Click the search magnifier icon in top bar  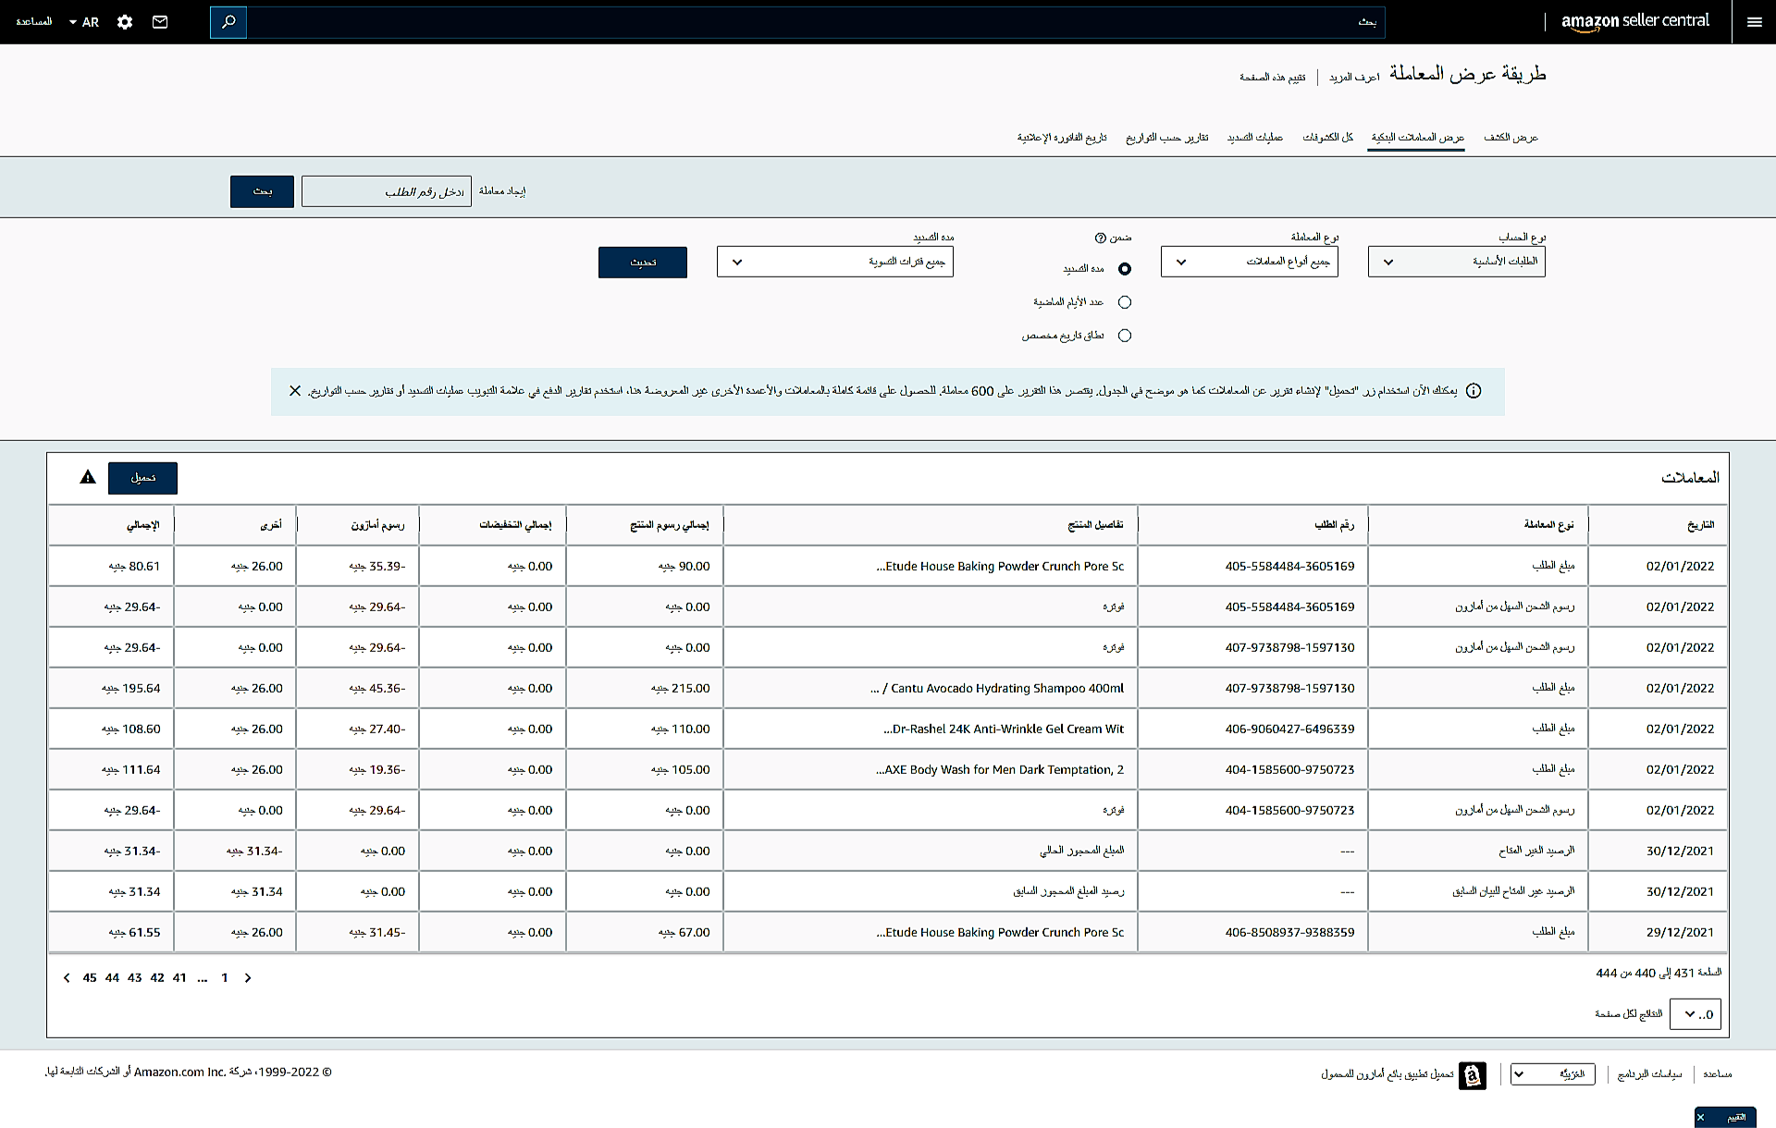point(228,21)
